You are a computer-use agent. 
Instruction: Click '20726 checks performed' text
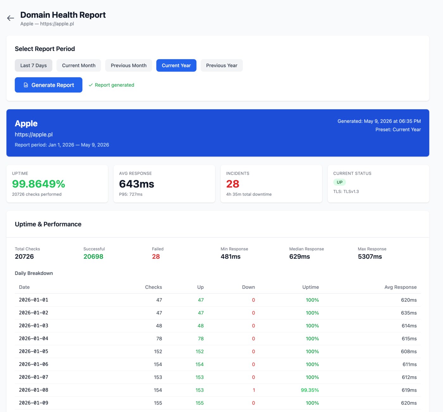pyautogui.click(x=37, y=194)
